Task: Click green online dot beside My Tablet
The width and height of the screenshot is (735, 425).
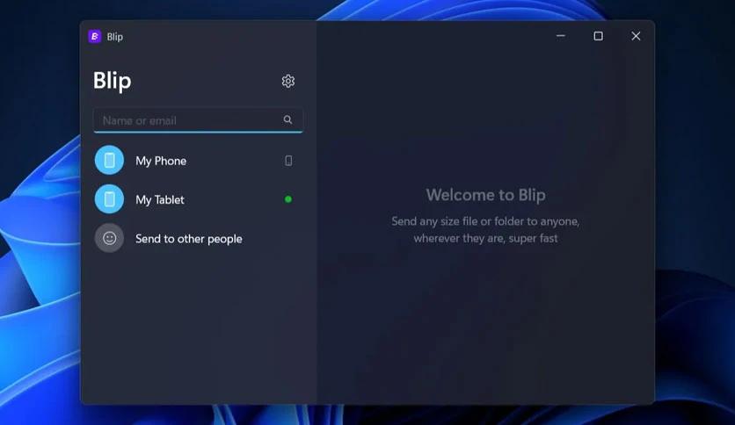Action: click(288, 199)
